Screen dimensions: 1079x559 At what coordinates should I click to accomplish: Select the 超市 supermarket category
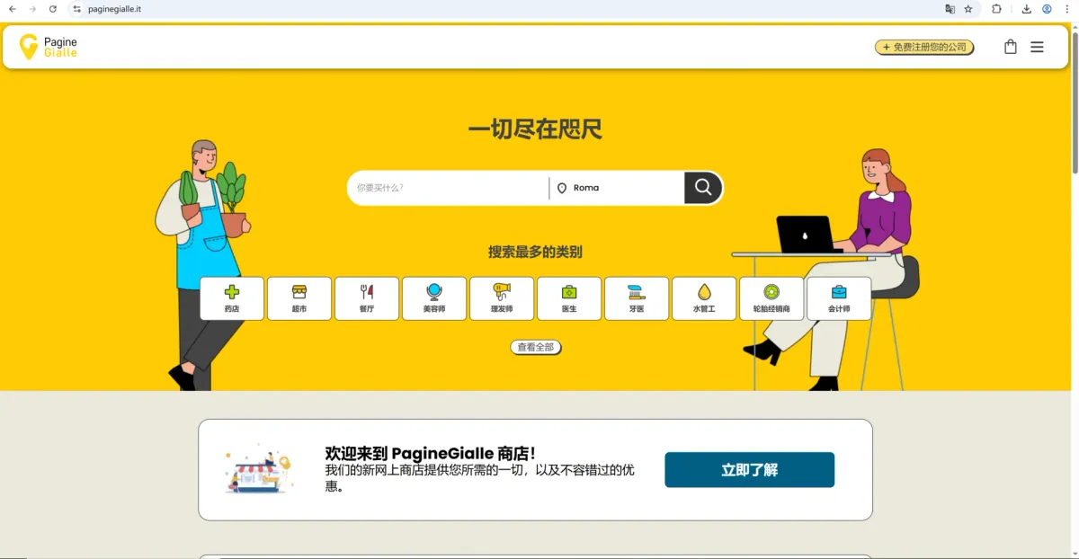click(299, 298)
